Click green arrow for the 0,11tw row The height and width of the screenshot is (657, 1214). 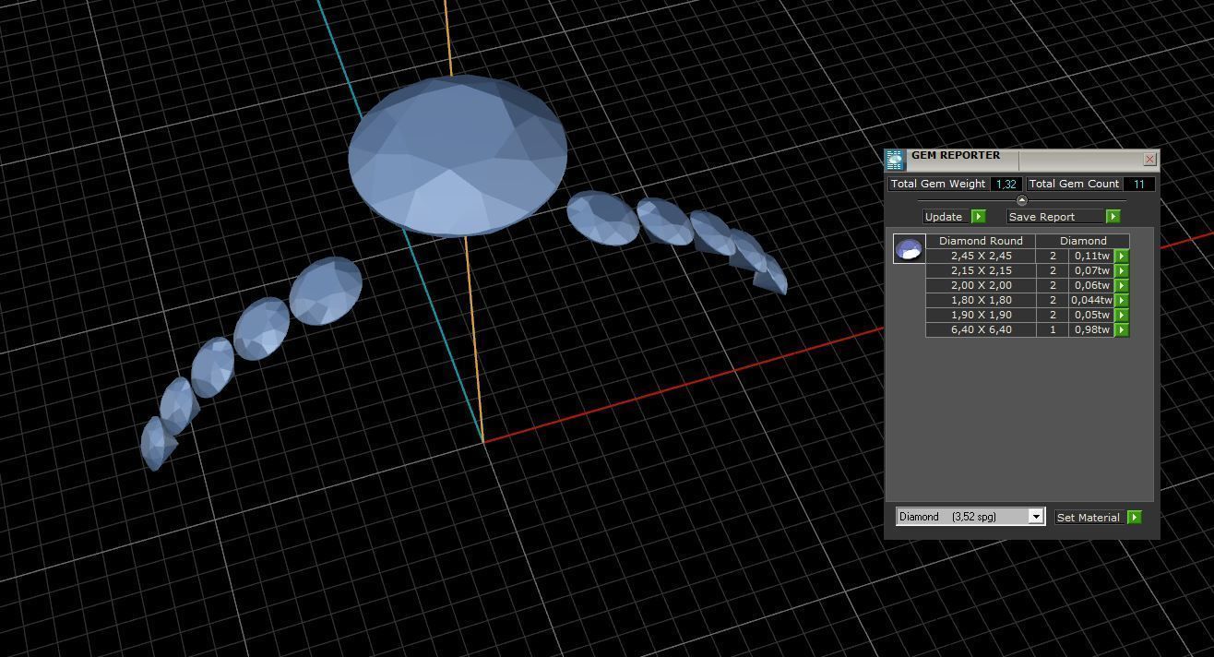coord(1122,256)
